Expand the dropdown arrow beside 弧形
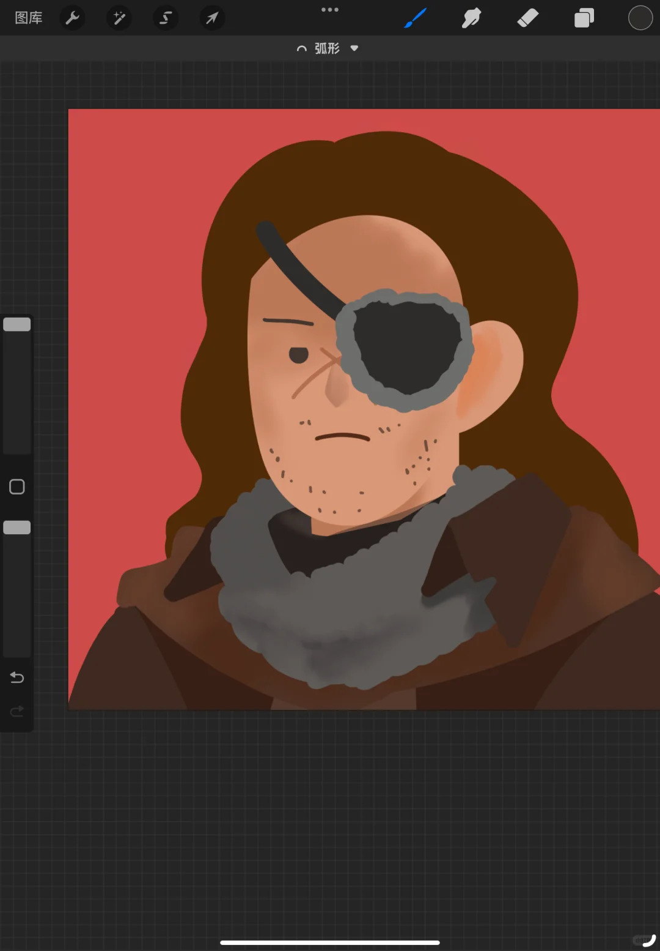This screenshot has width=660, height=951. (354, 48)
